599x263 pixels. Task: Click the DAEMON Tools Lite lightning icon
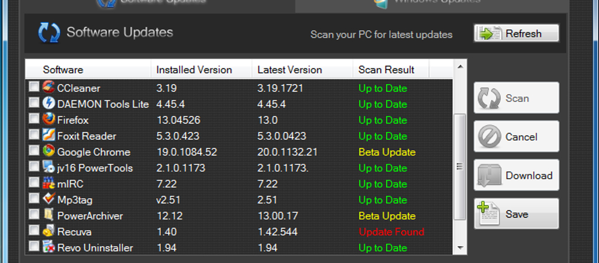(x=49, y=103)
